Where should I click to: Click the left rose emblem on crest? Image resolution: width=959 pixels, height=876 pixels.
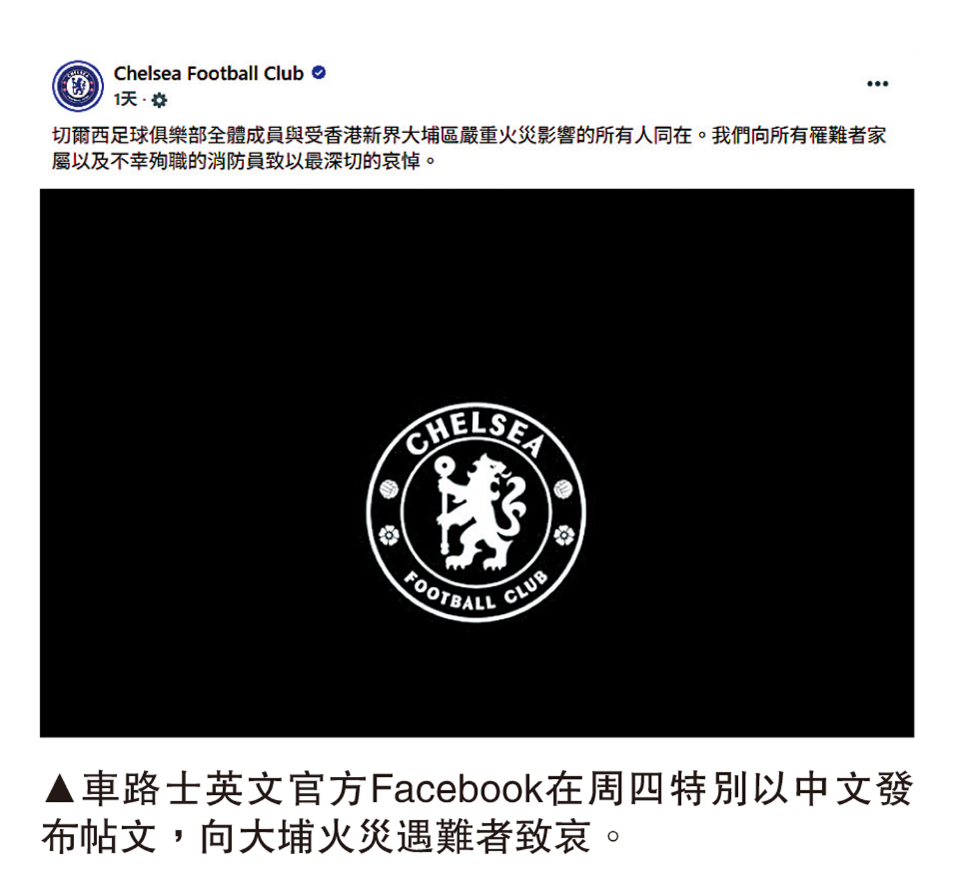pos(389,535)
